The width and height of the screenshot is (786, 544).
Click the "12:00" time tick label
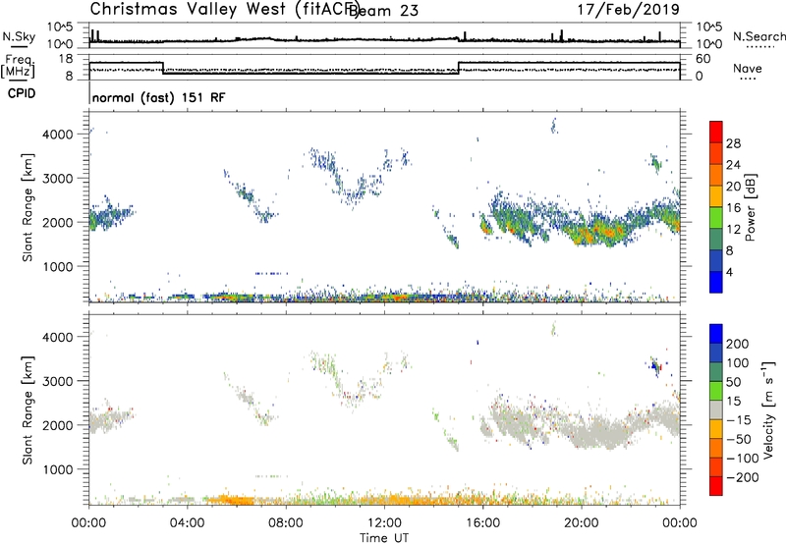pyautogui.click(x=384, y=523)
